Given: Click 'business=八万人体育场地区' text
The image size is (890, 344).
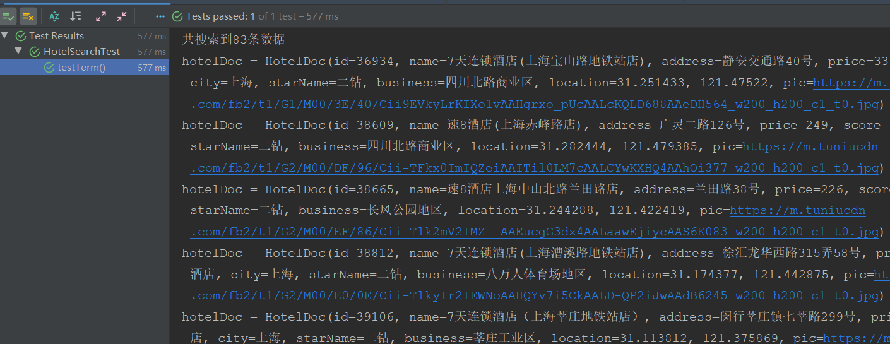Looking at the screenshot, I should click(502, 274).
